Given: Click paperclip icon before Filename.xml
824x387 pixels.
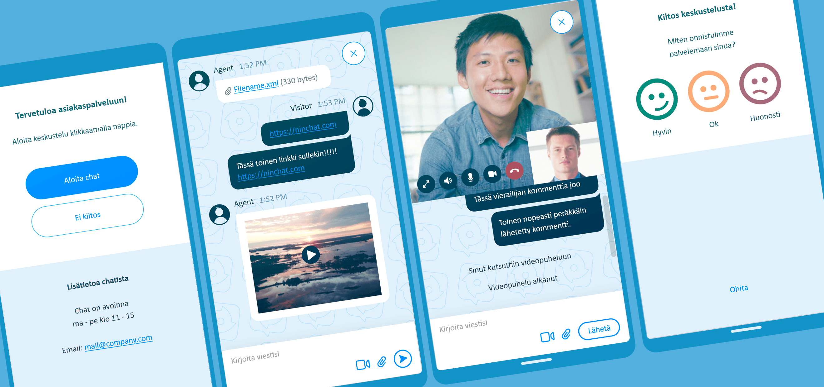Looking at the screenshot, I should (228, 91).
